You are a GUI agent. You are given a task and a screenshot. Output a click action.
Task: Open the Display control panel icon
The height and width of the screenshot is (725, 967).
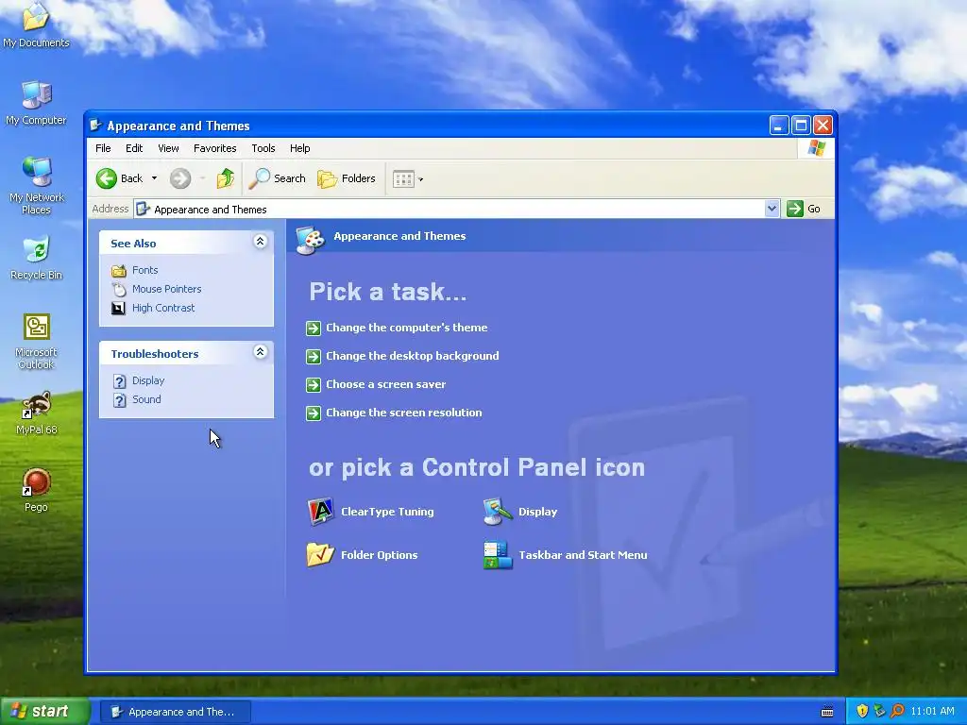(498, 512)
